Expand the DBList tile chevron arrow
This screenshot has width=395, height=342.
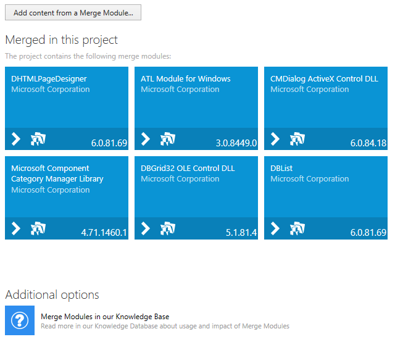[x=276, y=228]
